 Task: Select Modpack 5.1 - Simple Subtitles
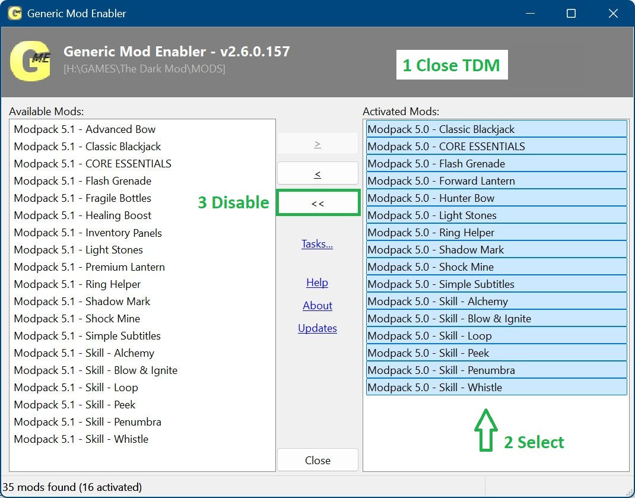142,336
